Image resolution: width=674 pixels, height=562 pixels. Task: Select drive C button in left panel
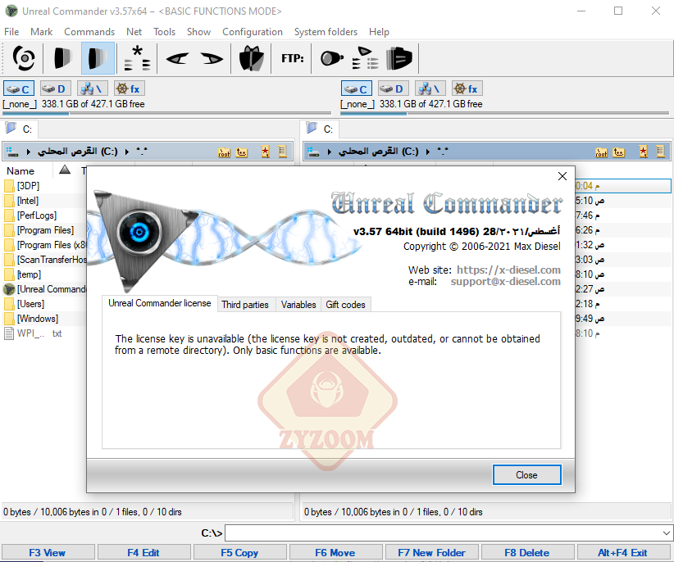tap(19, 88)
